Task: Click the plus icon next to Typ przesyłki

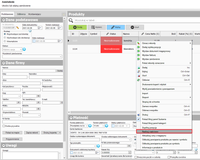Action: (x=98, y=146)
